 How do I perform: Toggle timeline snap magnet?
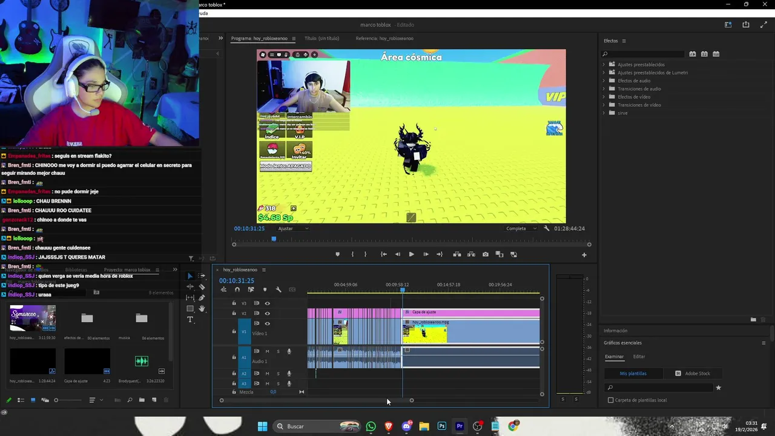pos(237,289)
